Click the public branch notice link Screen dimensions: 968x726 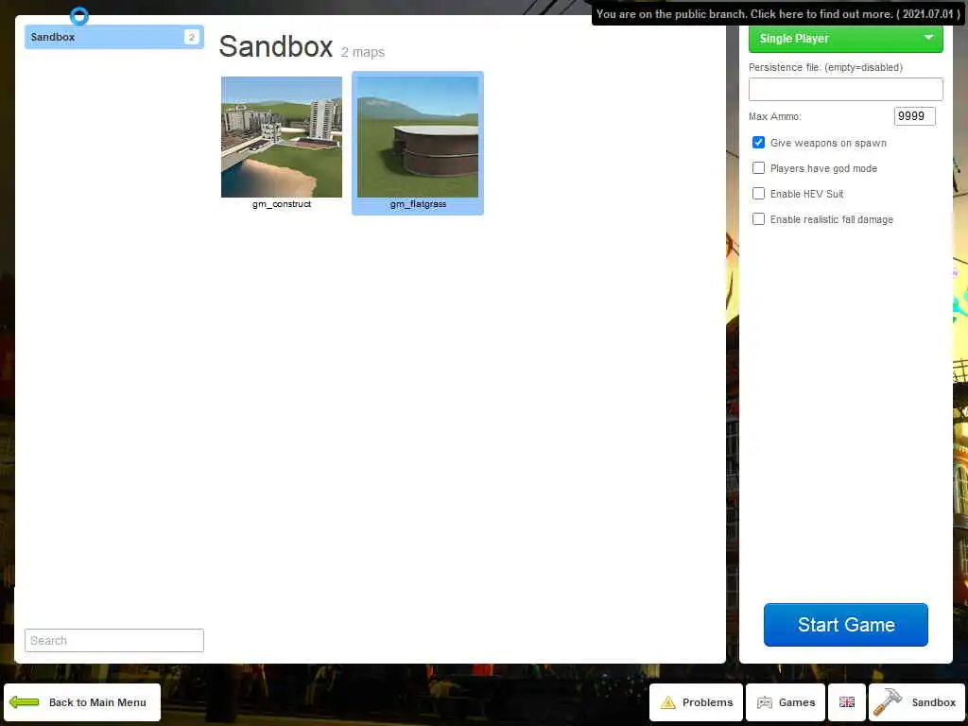tap(778, 13)
